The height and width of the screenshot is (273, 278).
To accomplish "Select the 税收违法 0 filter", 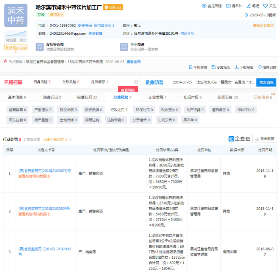I will [x=170, y=110].
